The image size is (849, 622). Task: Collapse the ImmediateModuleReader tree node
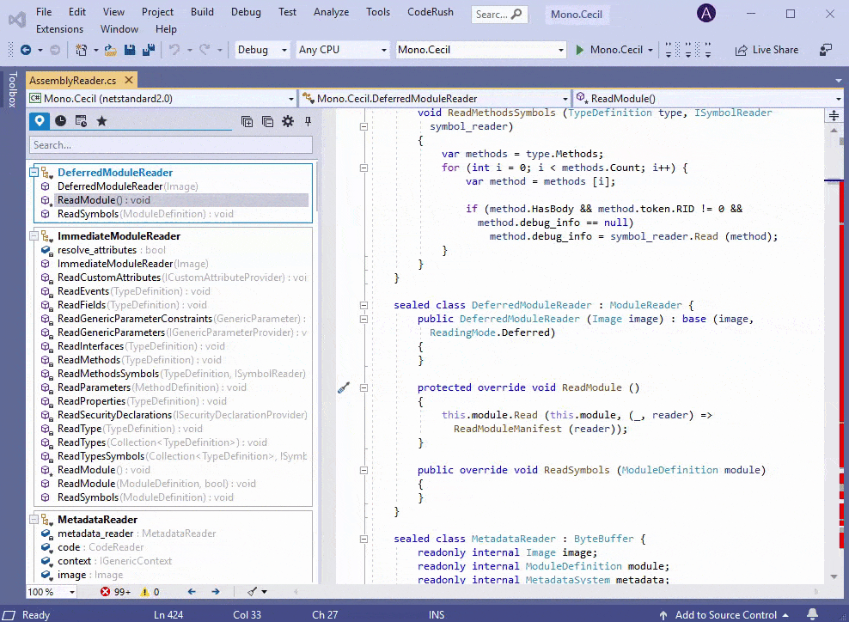click(34, 235)
